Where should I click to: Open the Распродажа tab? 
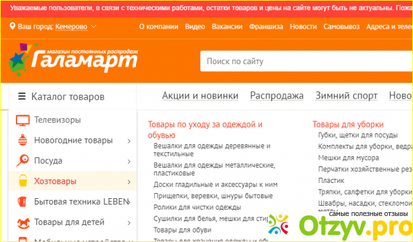coord(277,95)
